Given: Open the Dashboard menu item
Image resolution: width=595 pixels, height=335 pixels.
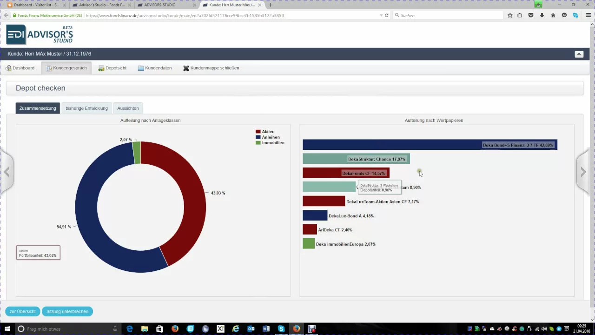Looking at the screenshot, I should coord(20,68).
